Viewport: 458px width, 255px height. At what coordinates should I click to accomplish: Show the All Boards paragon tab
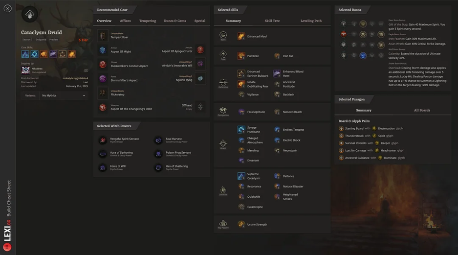tap(422, 110)
